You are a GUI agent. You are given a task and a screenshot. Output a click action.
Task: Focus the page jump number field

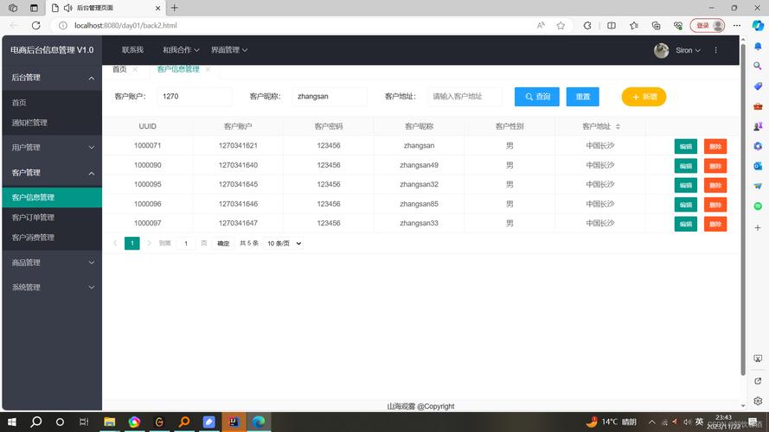pos(186,244)
